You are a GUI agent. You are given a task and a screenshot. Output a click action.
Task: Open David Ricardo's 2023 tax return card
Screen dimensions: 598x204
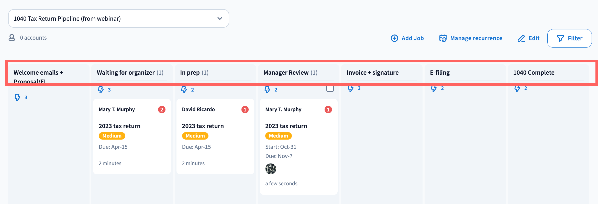point(203,126)
